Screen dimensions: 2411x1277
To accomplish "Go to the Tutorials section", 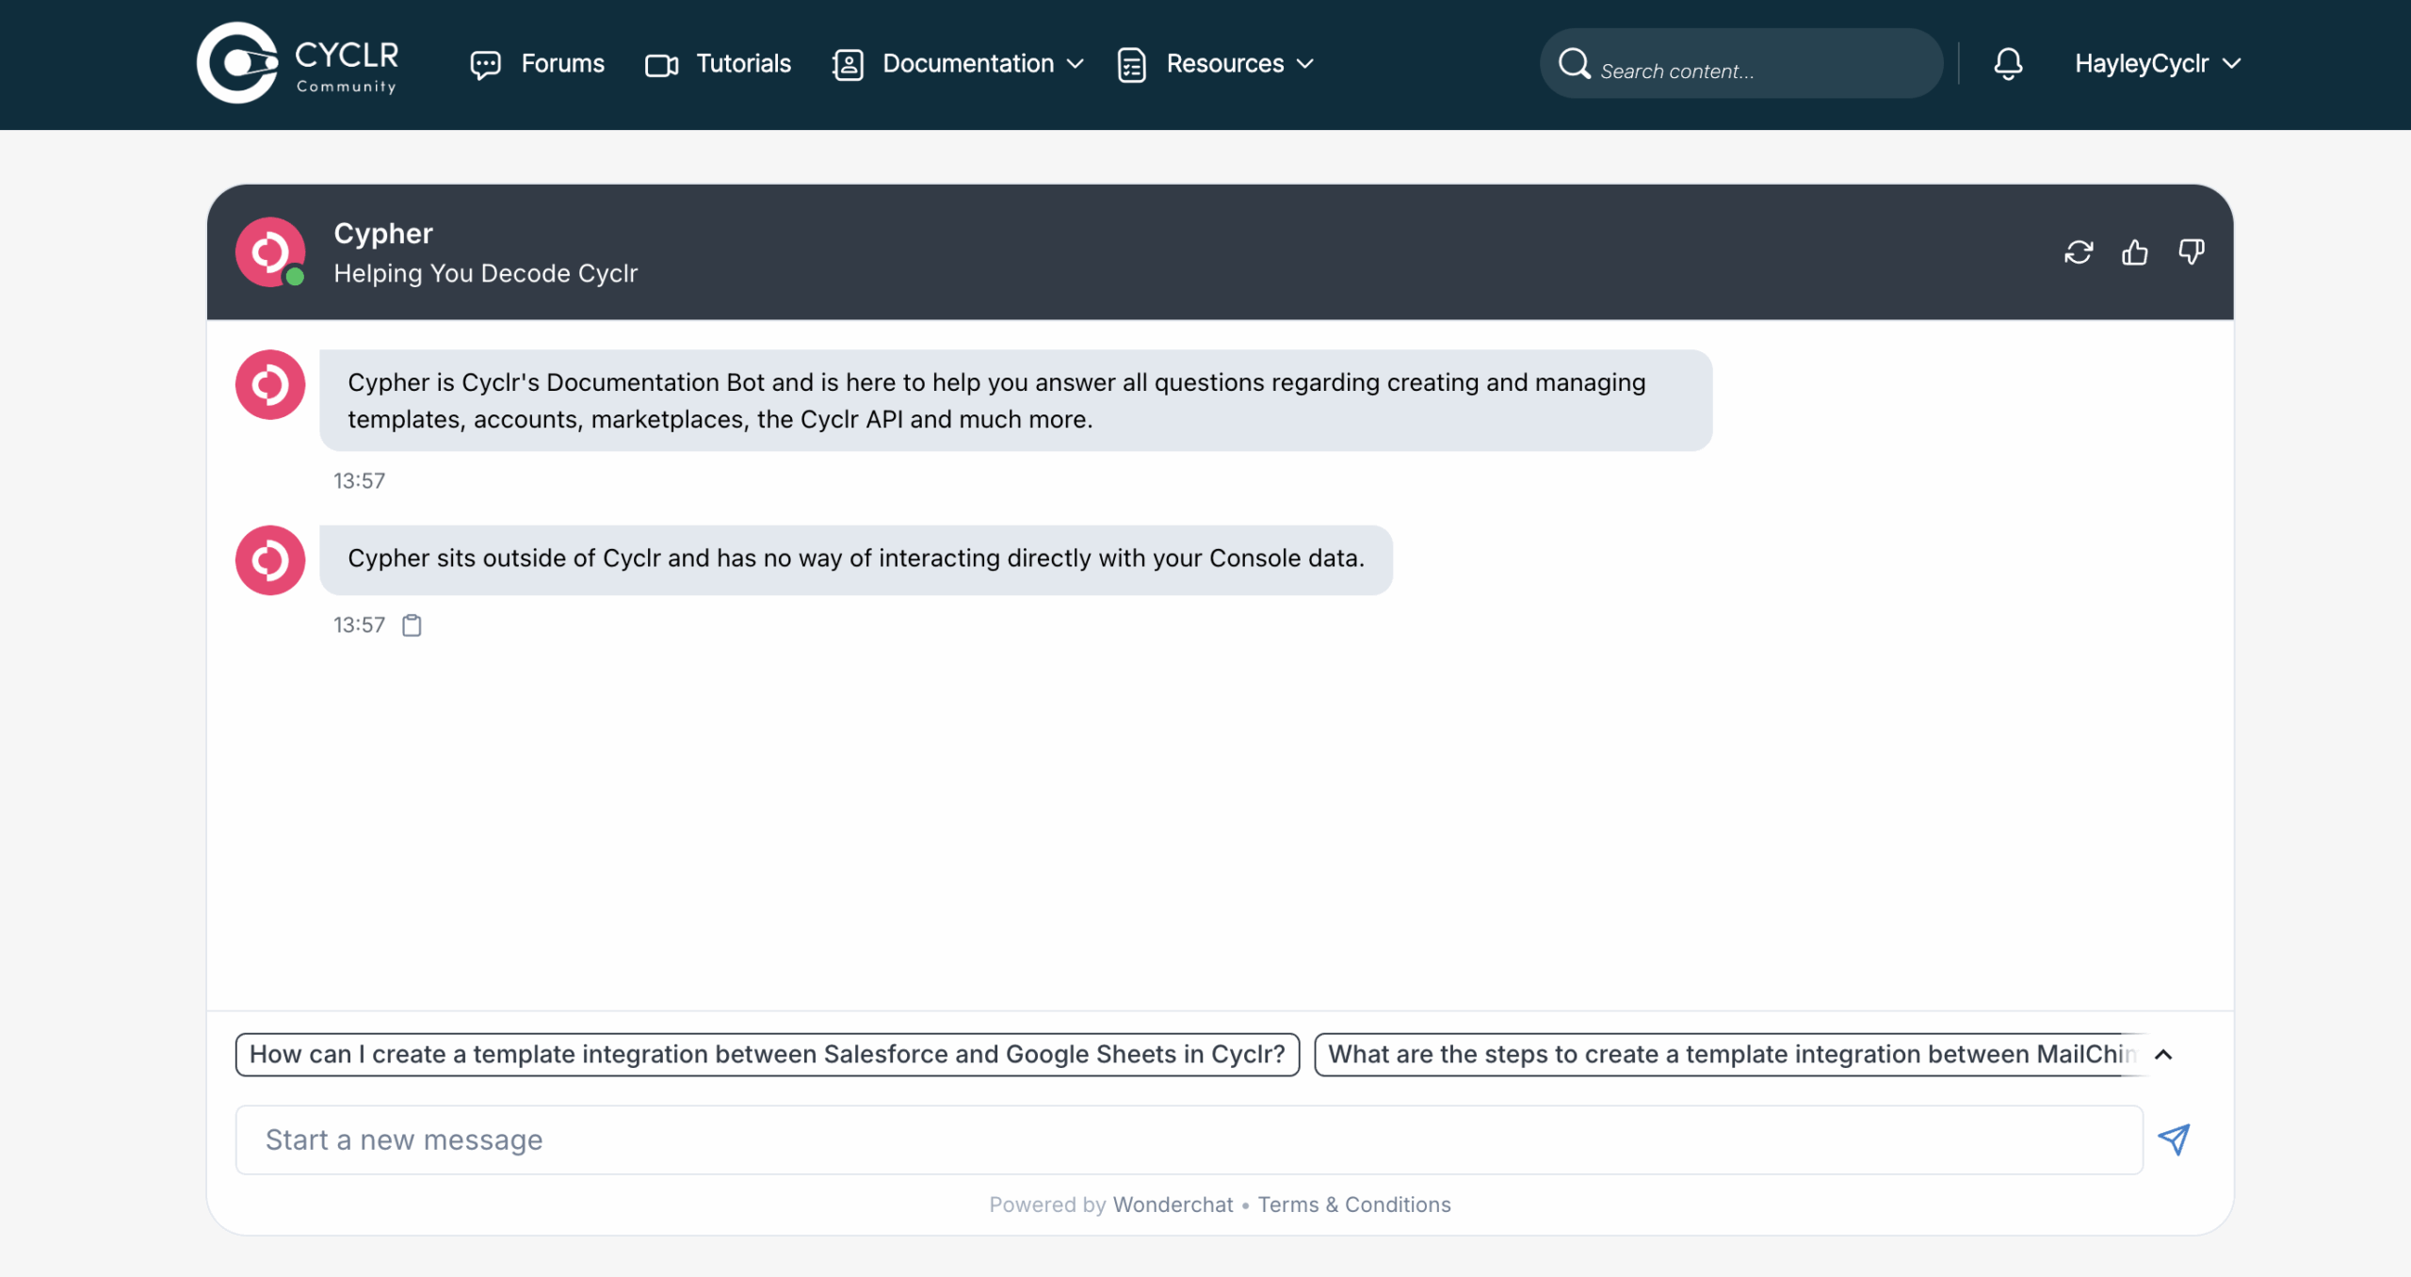I will 718,64.
